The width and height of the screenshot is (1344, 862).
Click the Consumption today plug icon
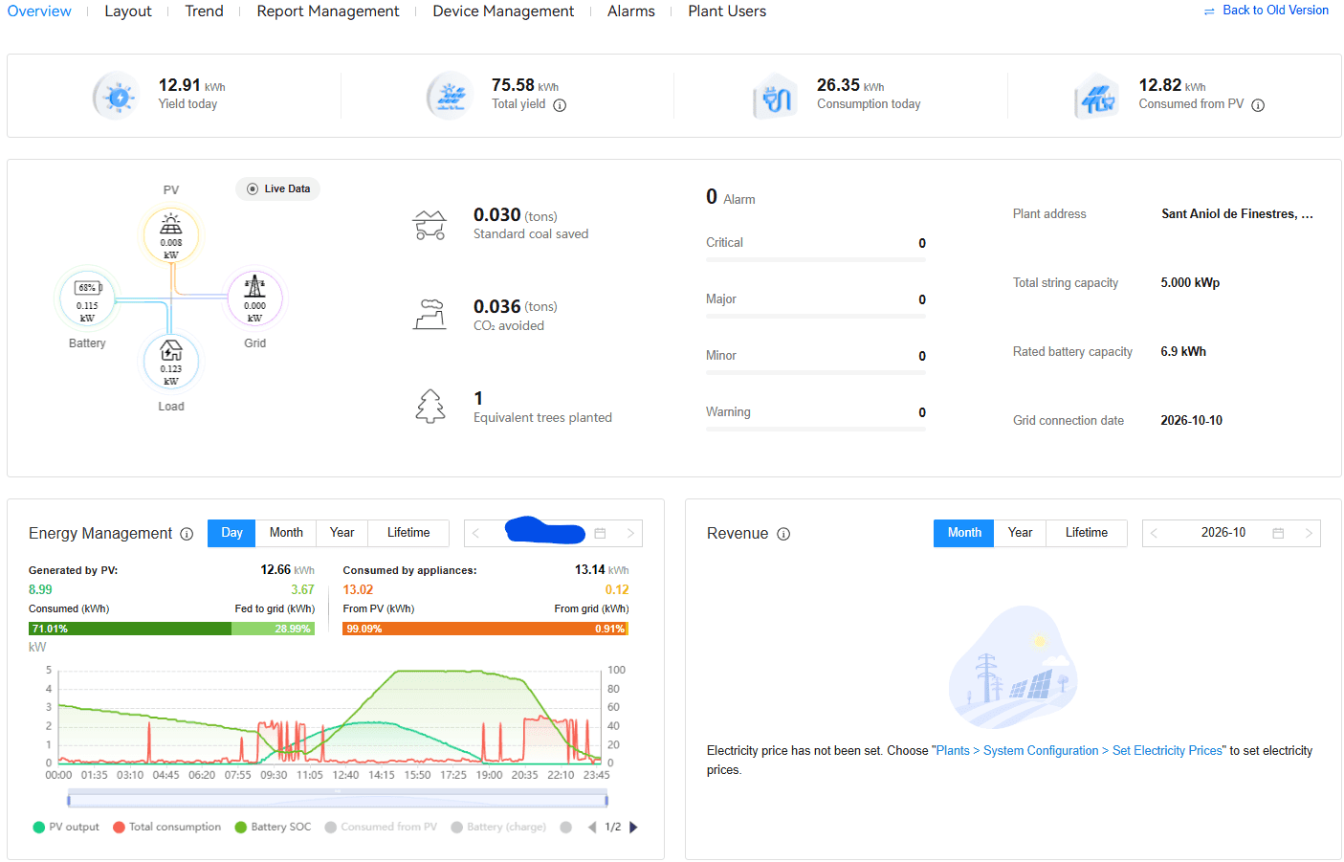click(x=775, y=96)
